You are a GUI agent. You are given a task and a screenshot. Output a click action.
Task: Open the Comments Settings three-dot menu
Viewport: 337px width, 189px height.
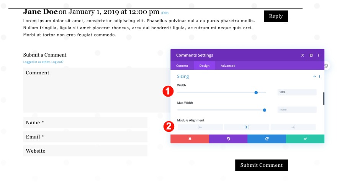click(319, 55)
